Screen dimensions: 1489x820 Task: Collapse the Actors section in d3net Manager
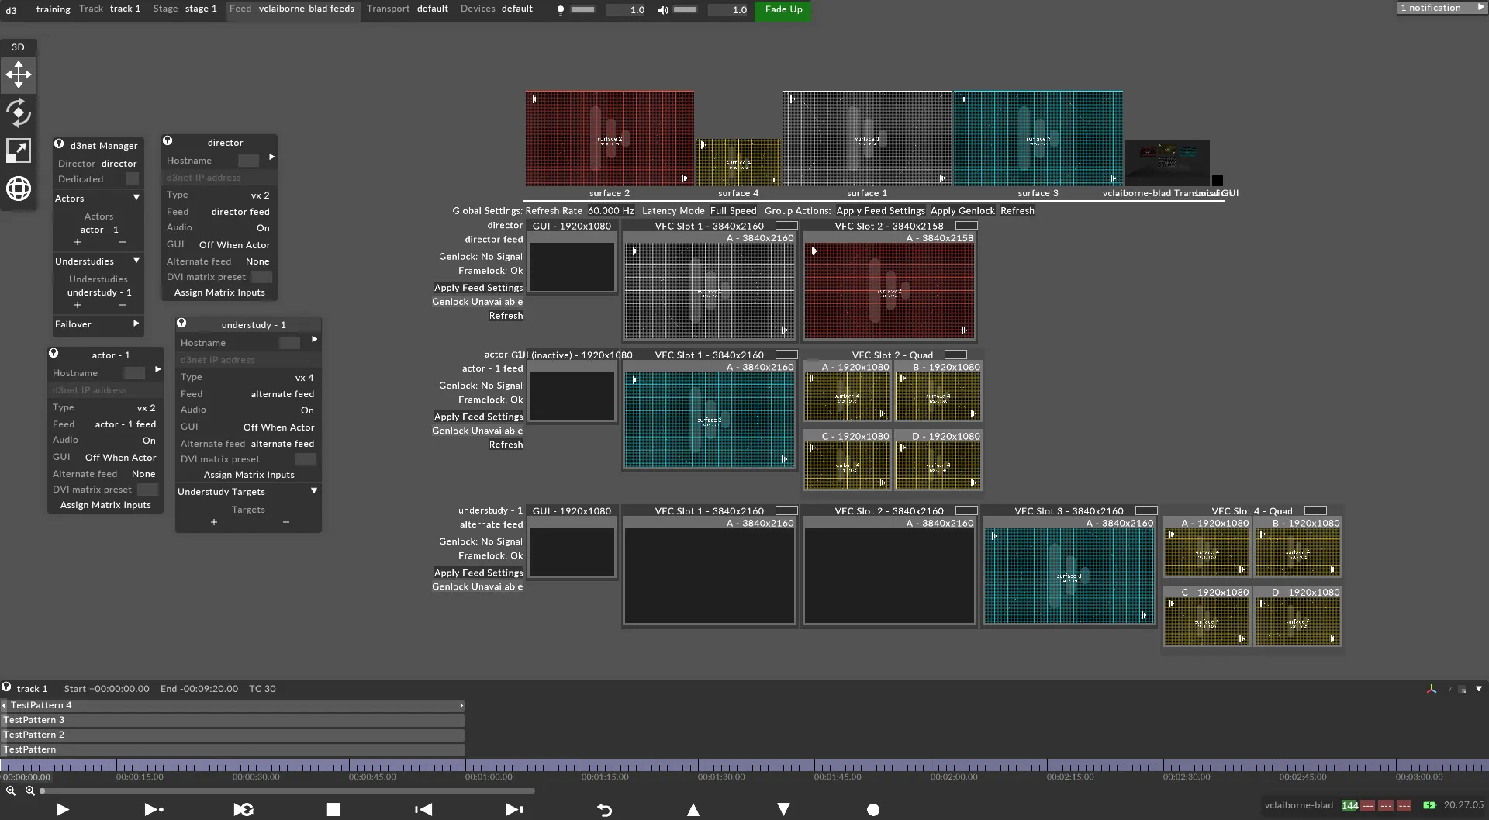[136, 198]
